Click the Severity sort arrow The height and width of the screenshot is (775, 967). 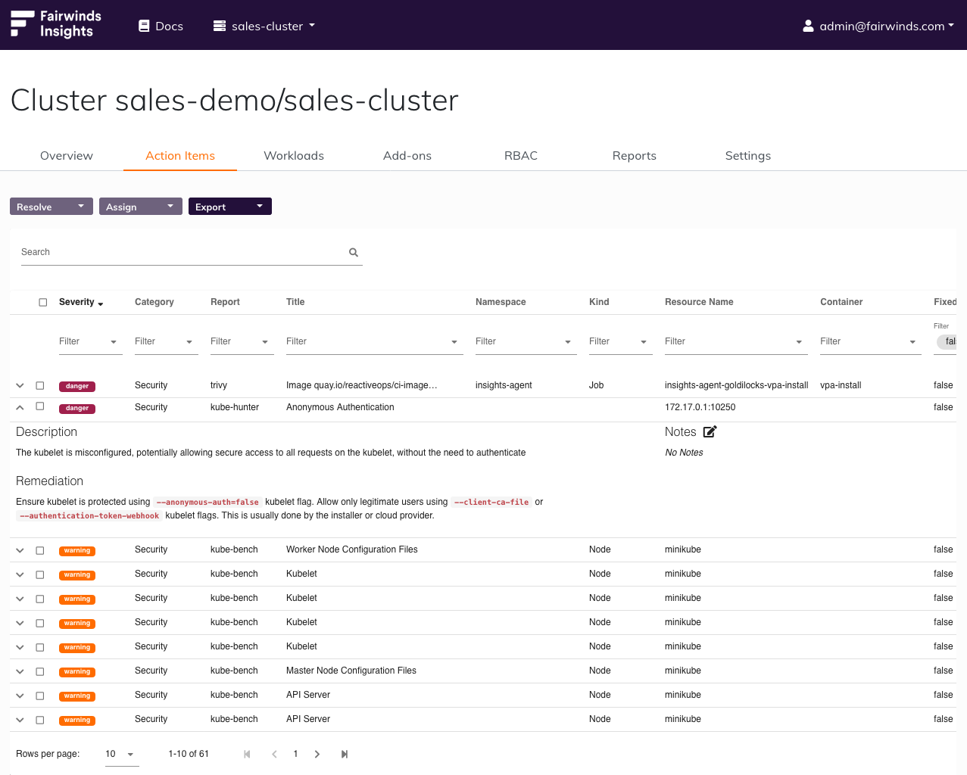click(100, 303)
